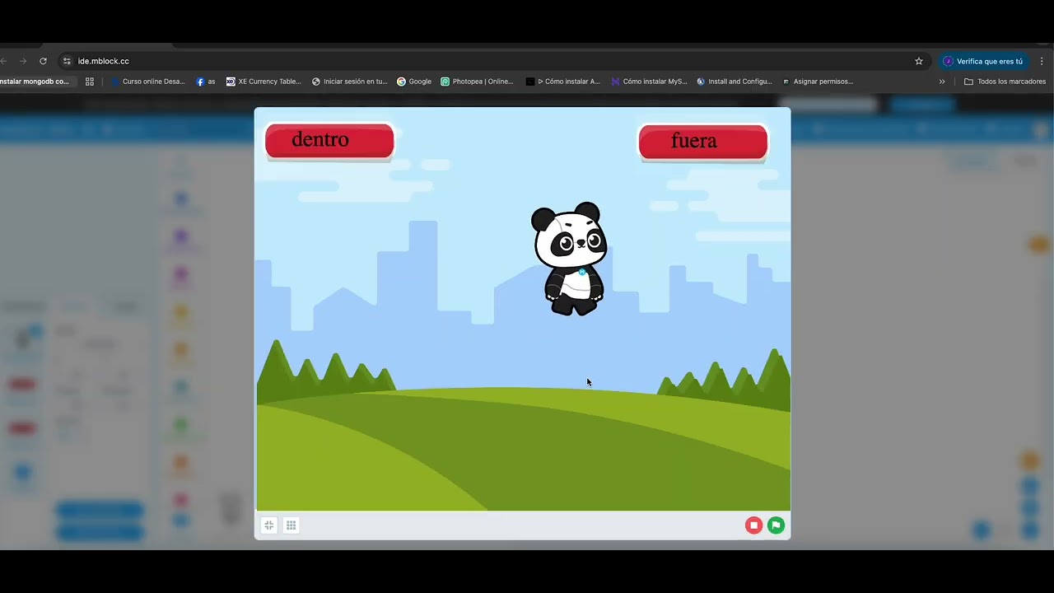Open 'Cómo instalar MyS...' bookmark
1054x593 pixels.
click(649, 82)
